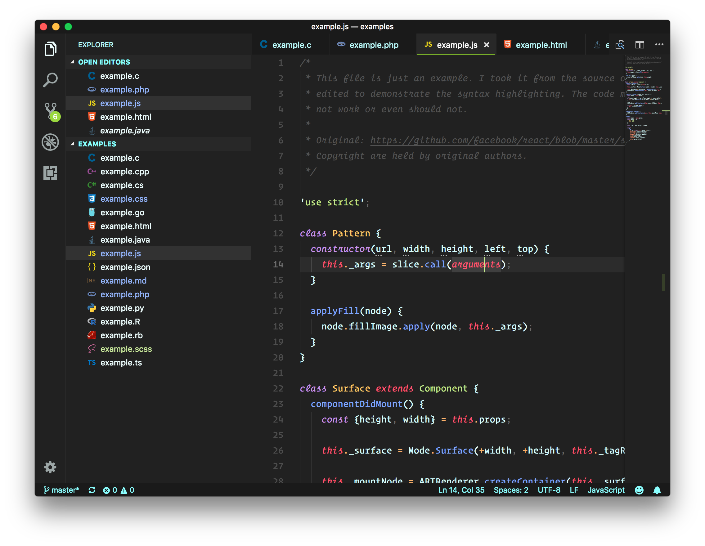Image resolution: width=705 pixels, height=546 pixels.
Task: Click the EXPLORER panel title
Action: coord(96,45)
